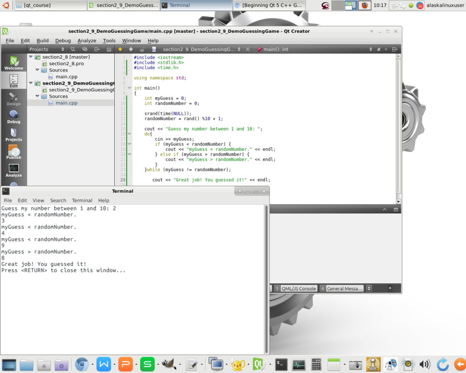Toggle the QML/JS Console output pane

point(295,288)
